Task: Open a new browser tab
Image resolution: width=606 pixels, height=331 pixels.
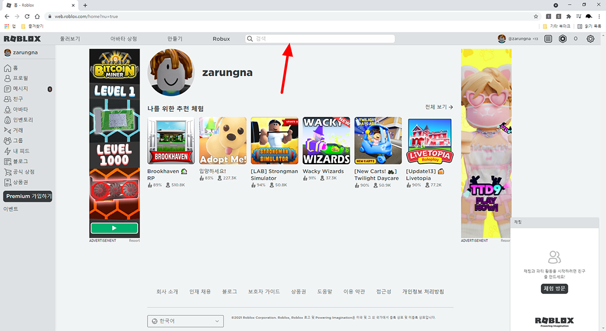Action: click(85, 5)
